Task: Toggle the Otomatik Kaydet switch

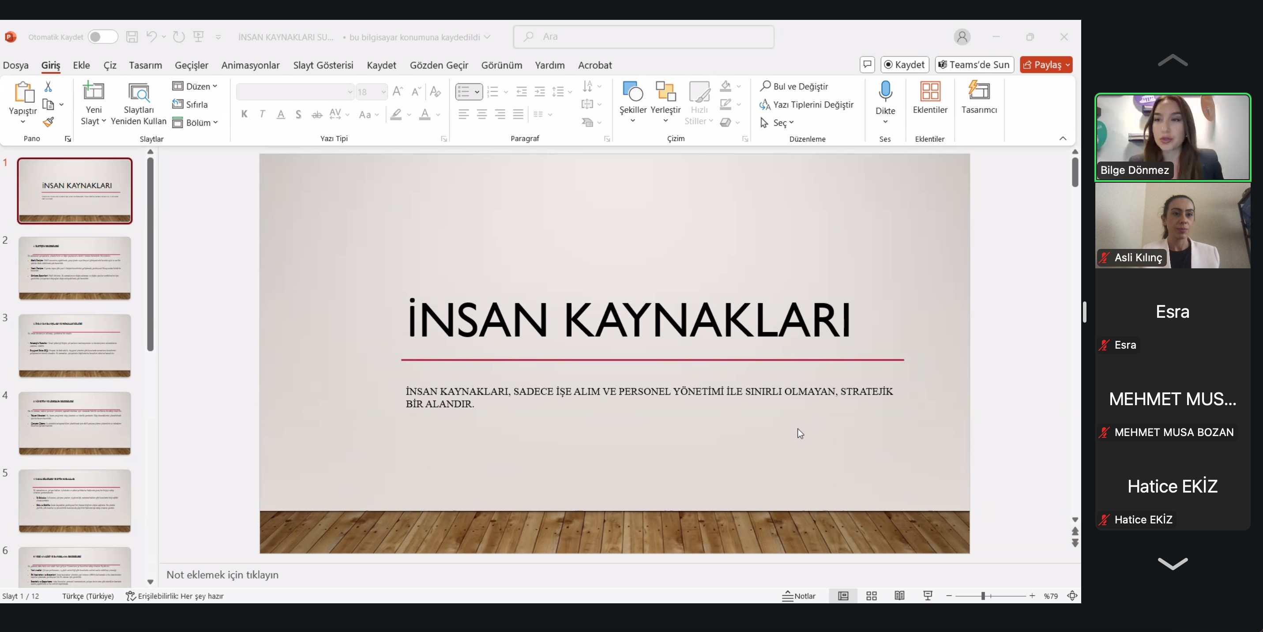Action: (x=102, y=37)
